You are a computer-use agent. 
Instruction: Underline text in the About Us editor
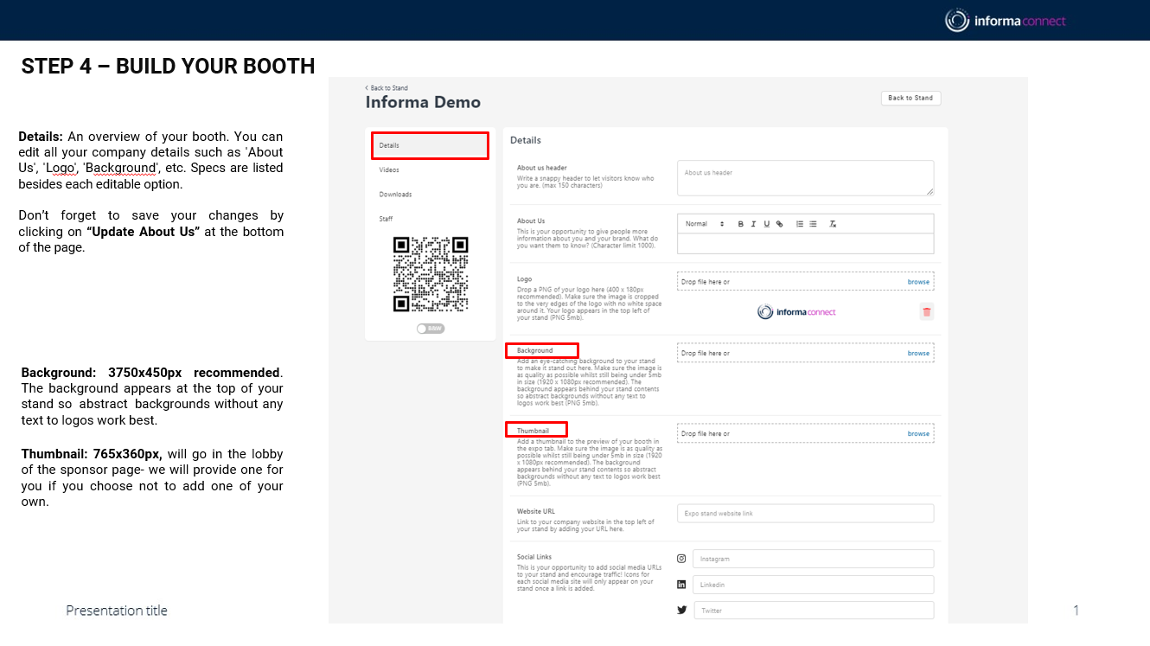click(x=766, y=224)
